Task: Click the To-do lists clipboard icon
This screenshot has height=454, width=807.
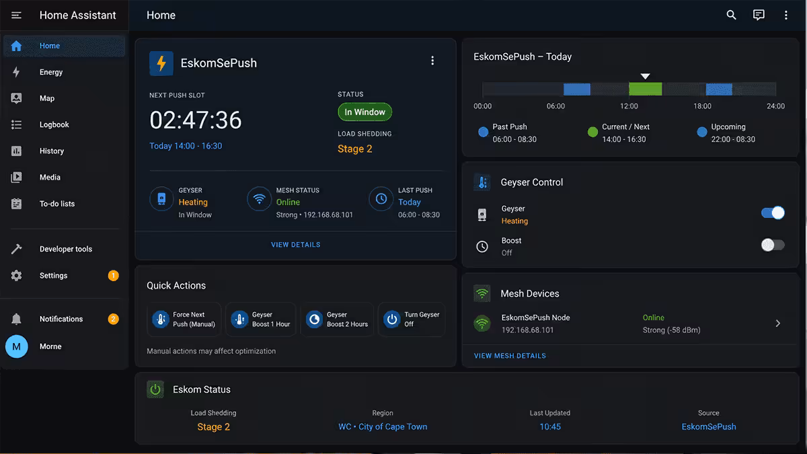Action: pos(17,204)
